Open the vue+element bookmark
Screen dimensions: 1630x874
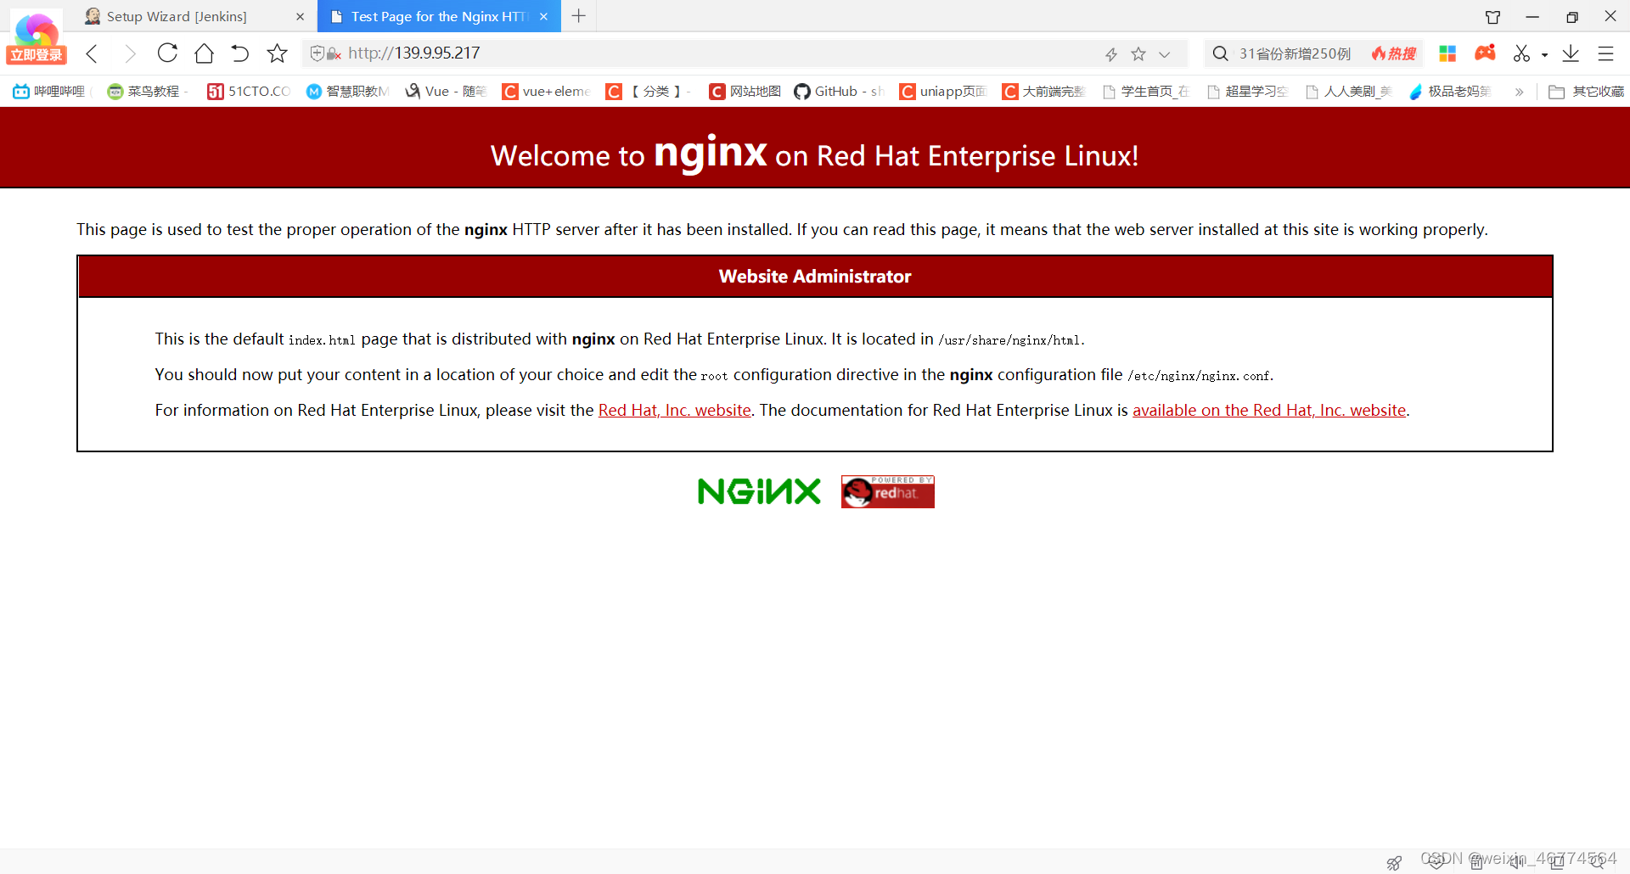[546, 91]
